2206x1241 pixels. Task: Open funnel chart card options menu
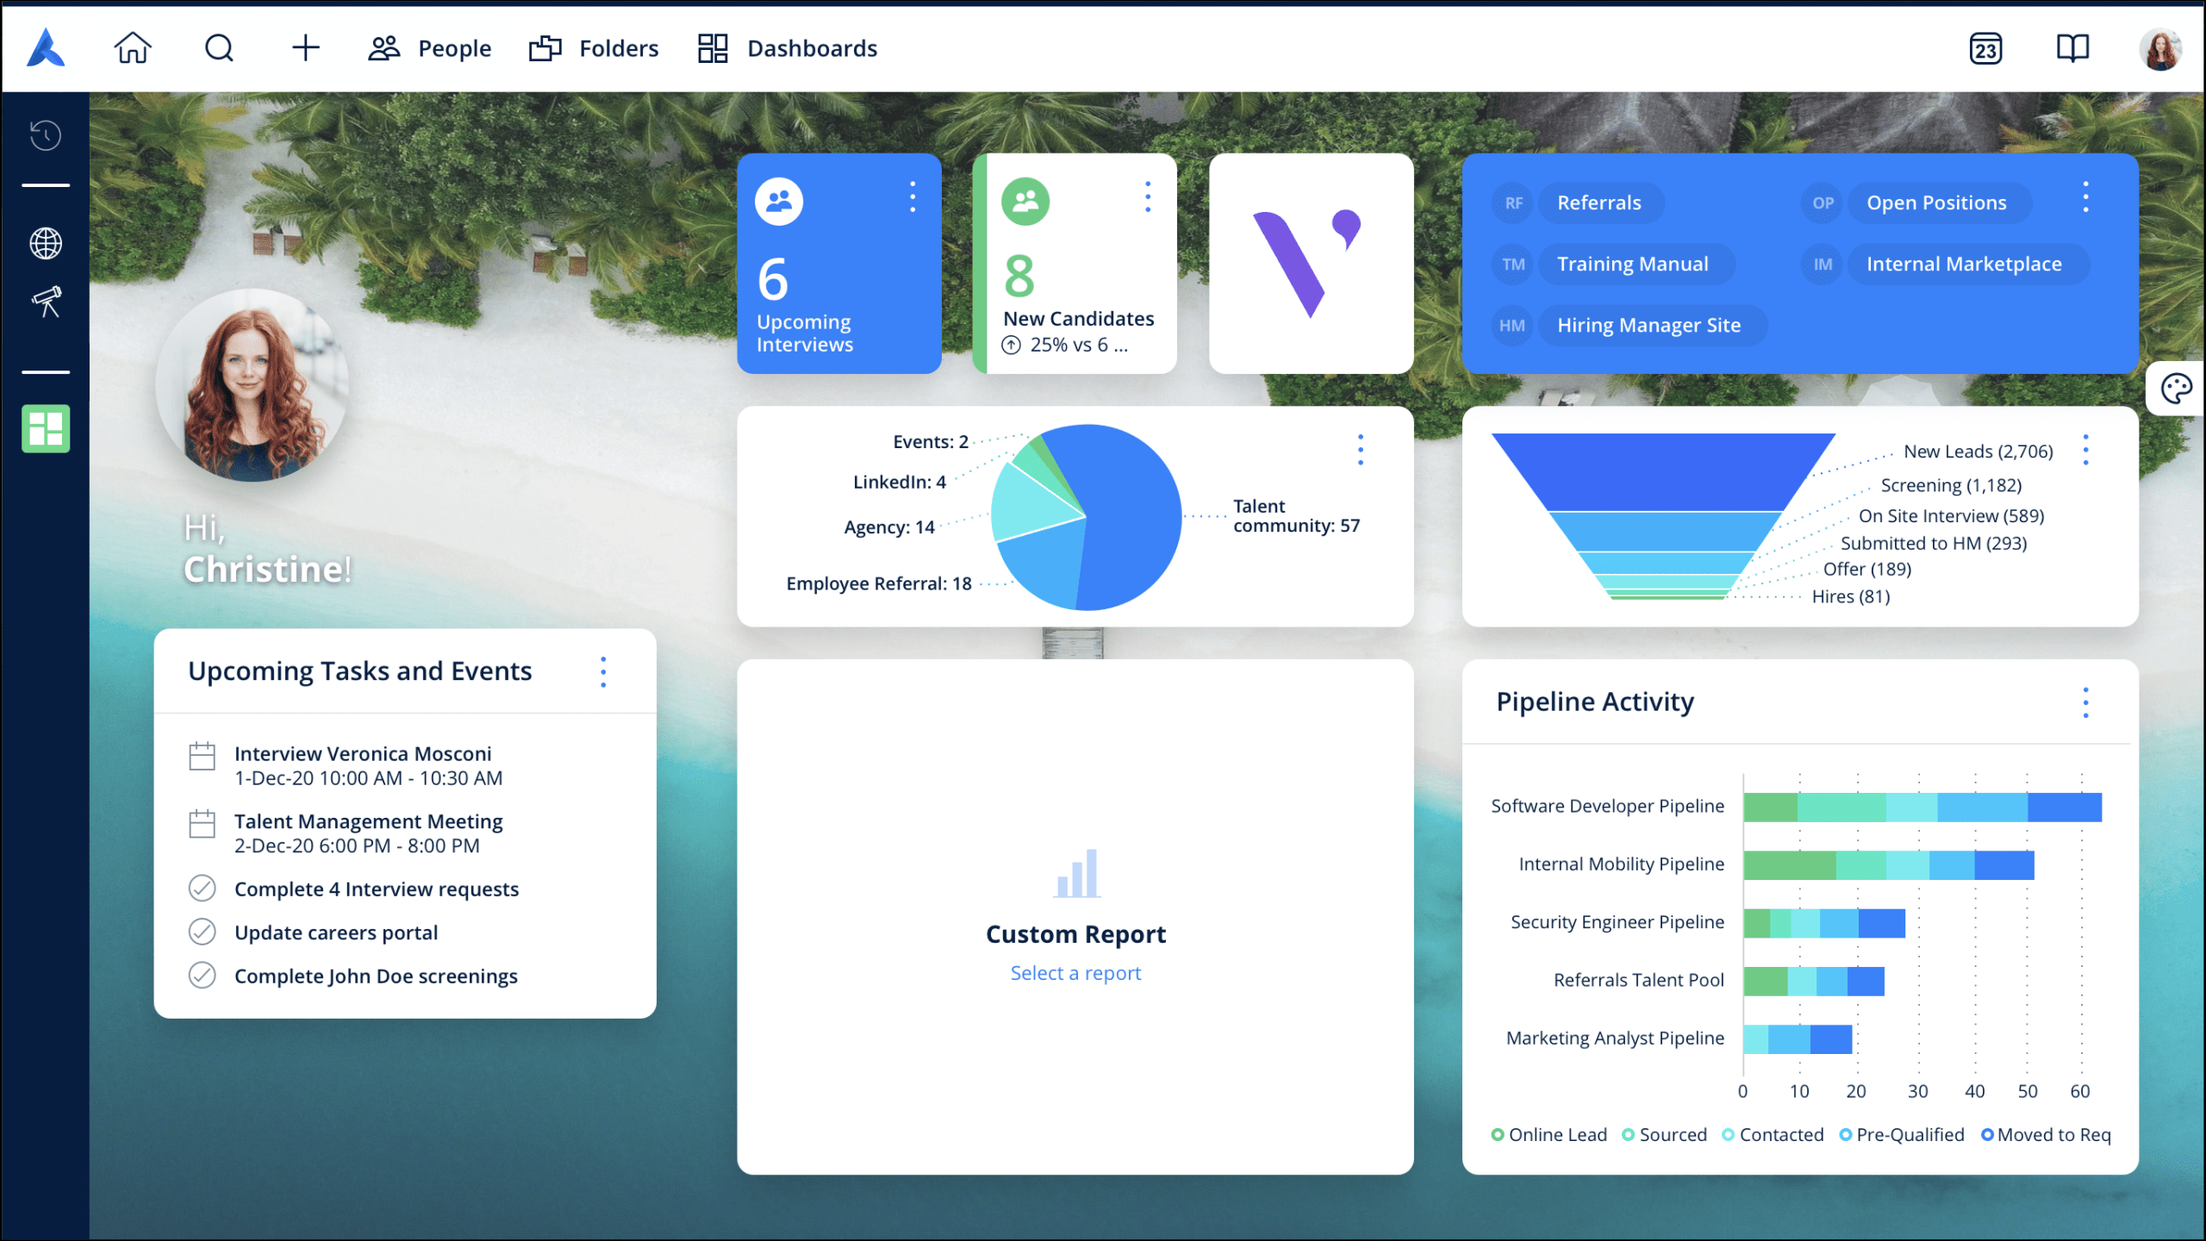click(2085, 450)
